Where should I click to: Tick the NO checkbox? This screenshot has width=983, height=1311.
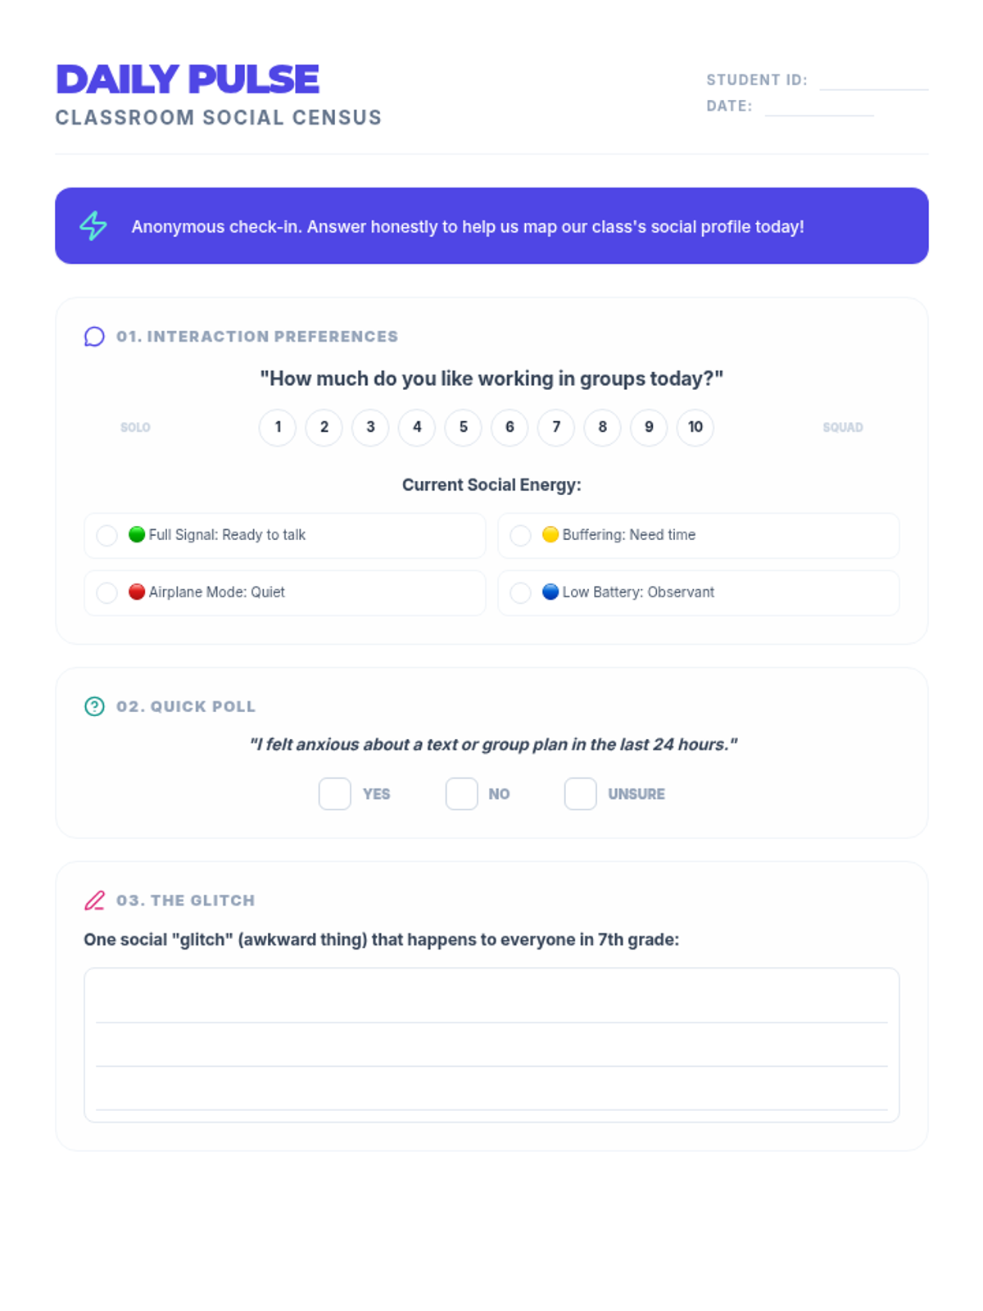point(461,794)
